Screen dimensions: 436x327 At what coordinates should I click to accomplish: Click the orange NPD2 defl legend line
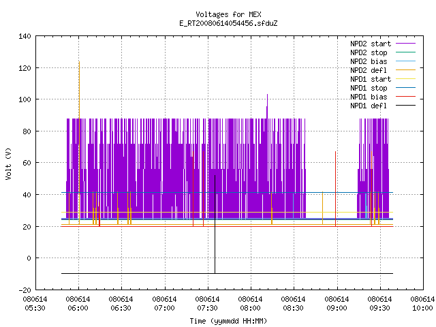point(406,69)
